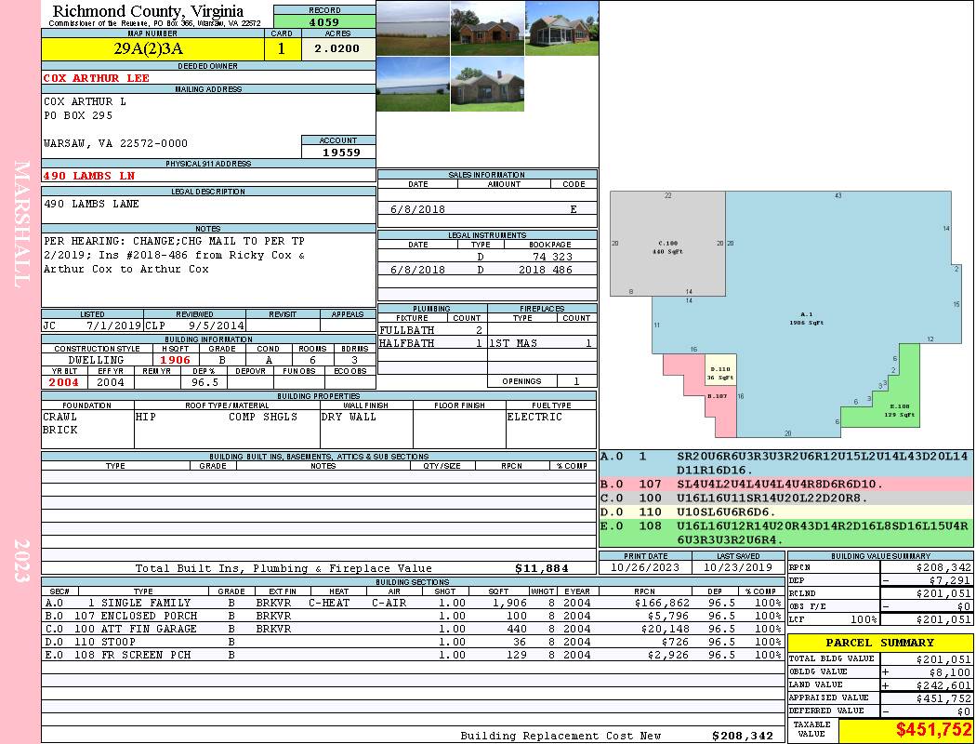The width and height of the screenshot is (976, 744).
Task: Click the acres value 2.0200
Action: point(336,48)
